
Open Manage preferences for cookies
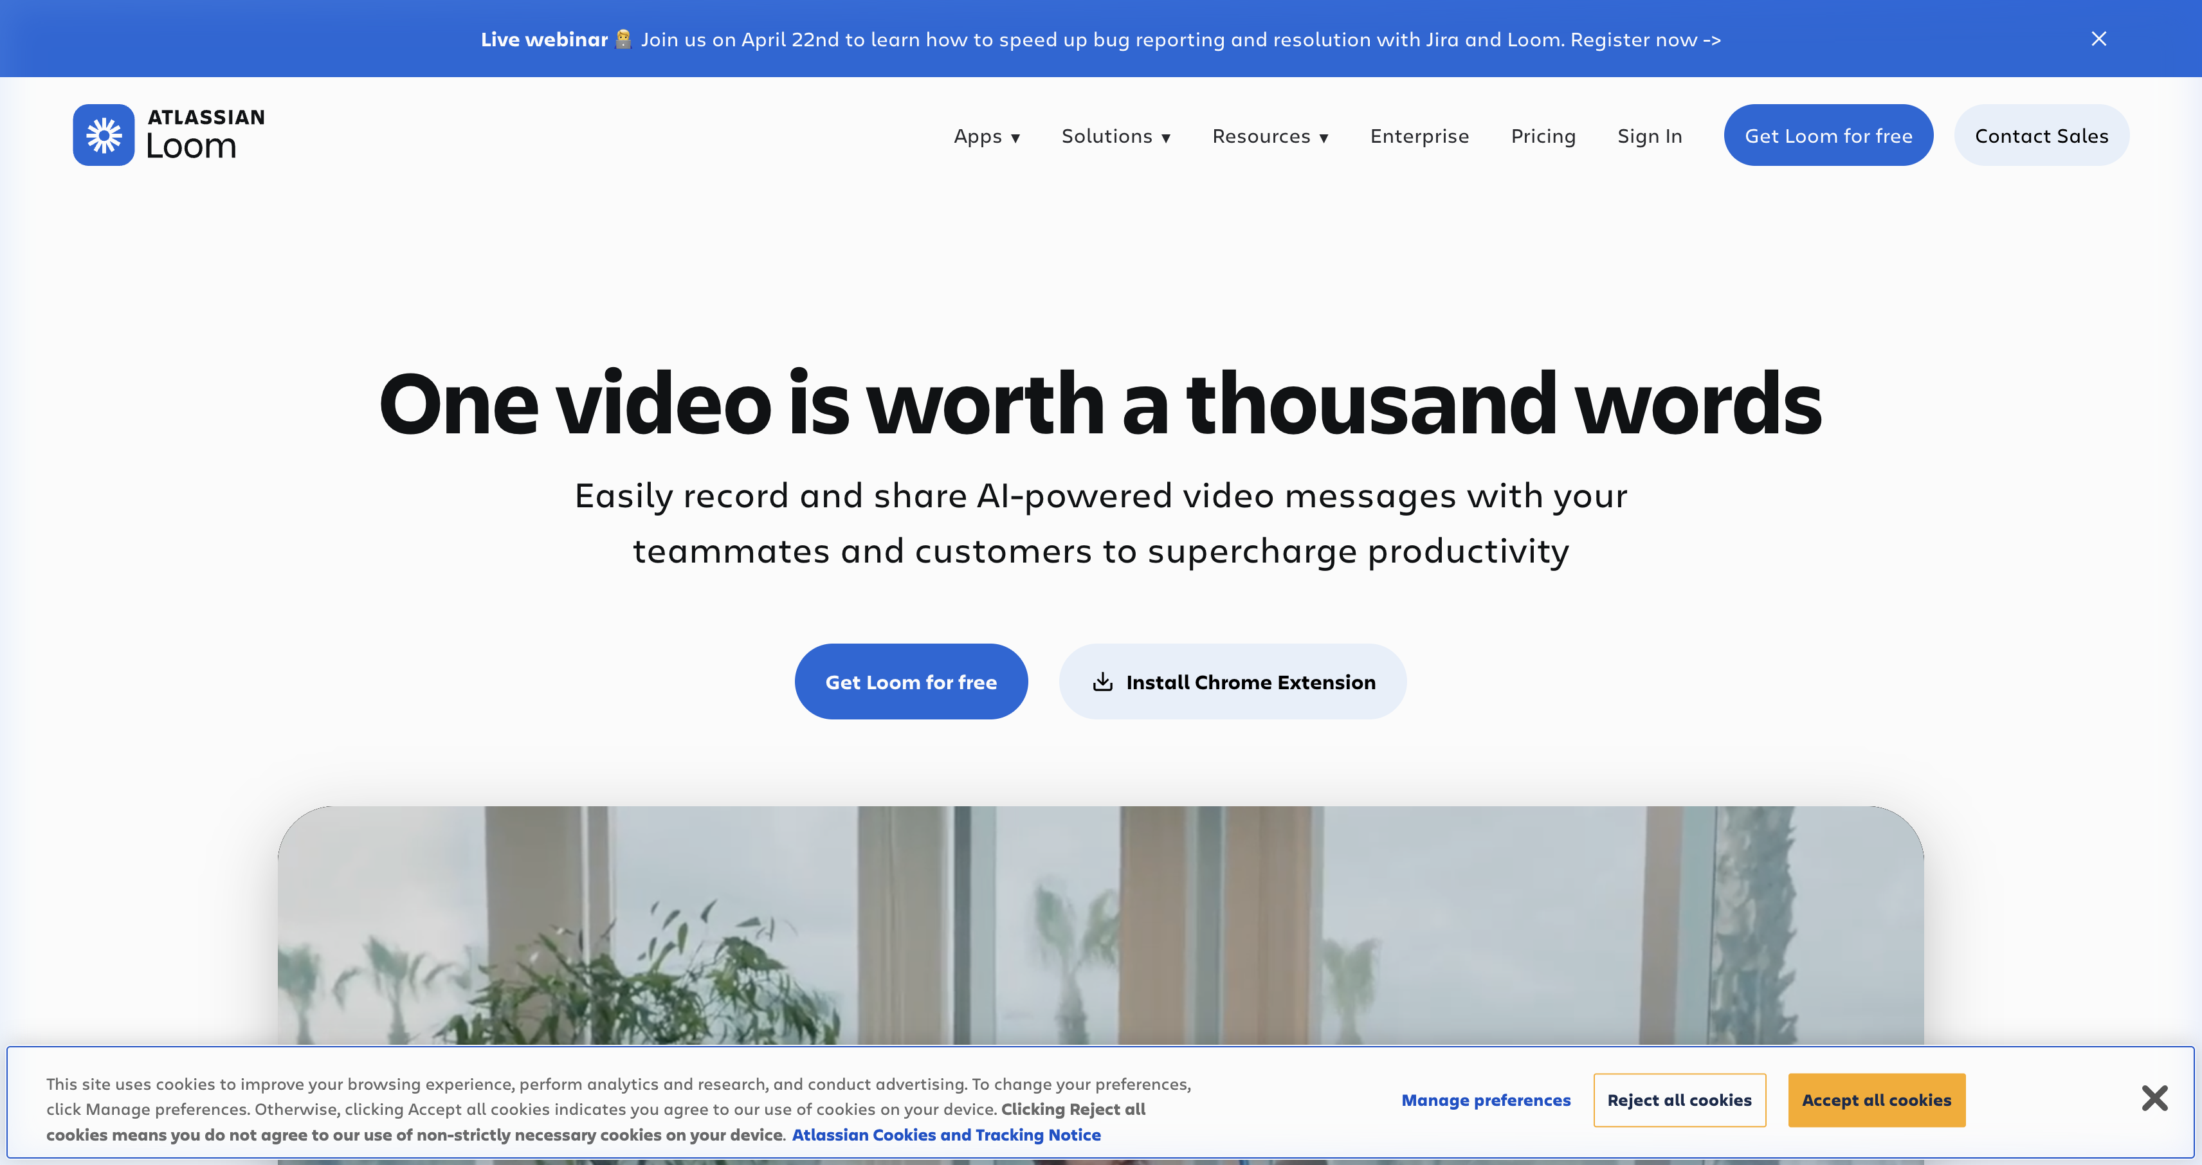point(1486,1100)
